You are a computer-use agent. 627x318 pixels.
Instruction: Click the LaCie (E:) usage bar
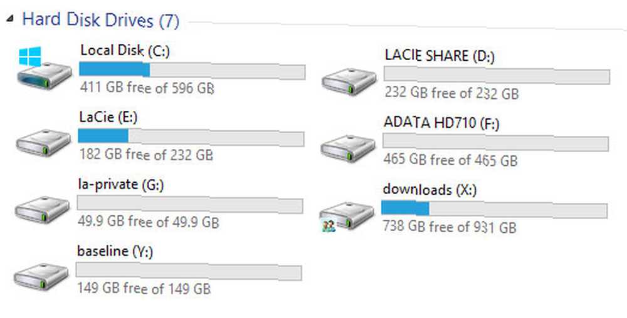191,137
